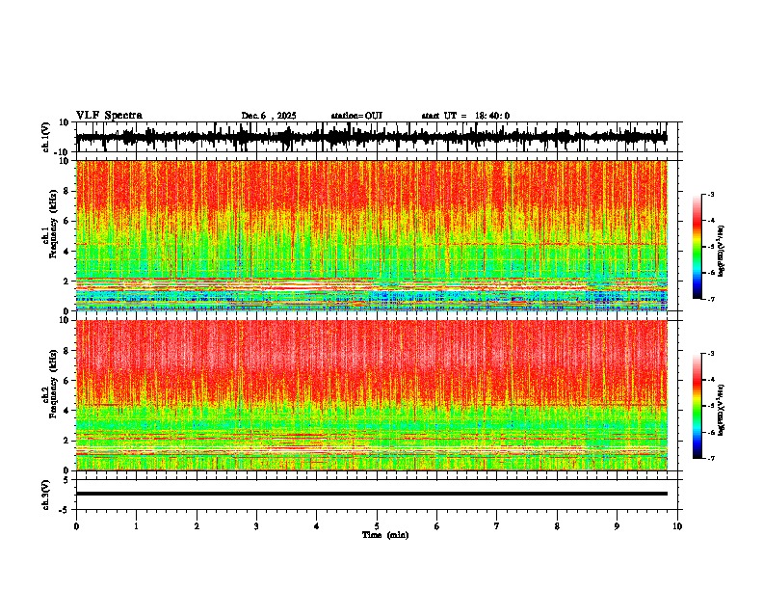The height and width of the screenshot is (590, 763).
Task: Click the '5' tick on ch.3(V) axis
Action: tap(67, 480)
